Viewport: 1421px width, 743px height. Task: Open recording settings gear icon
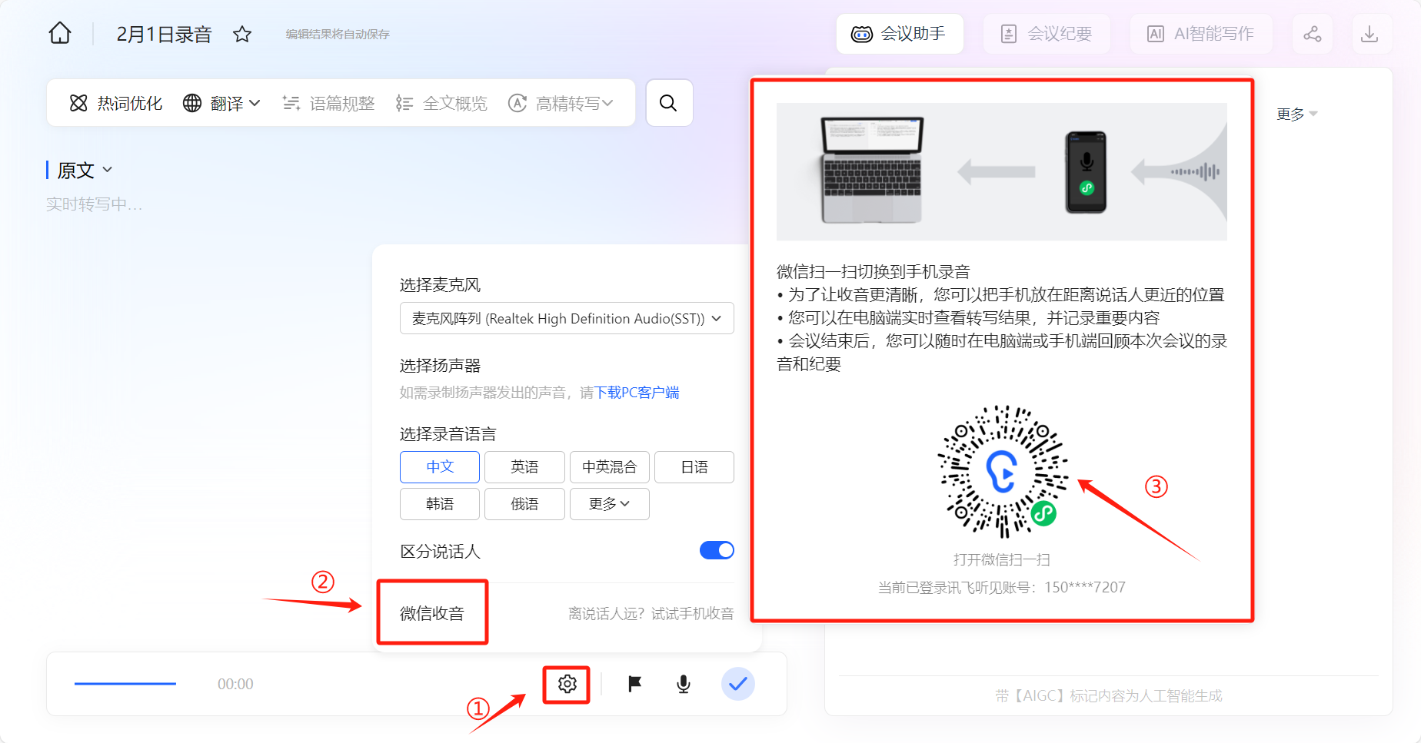(567, 684)
